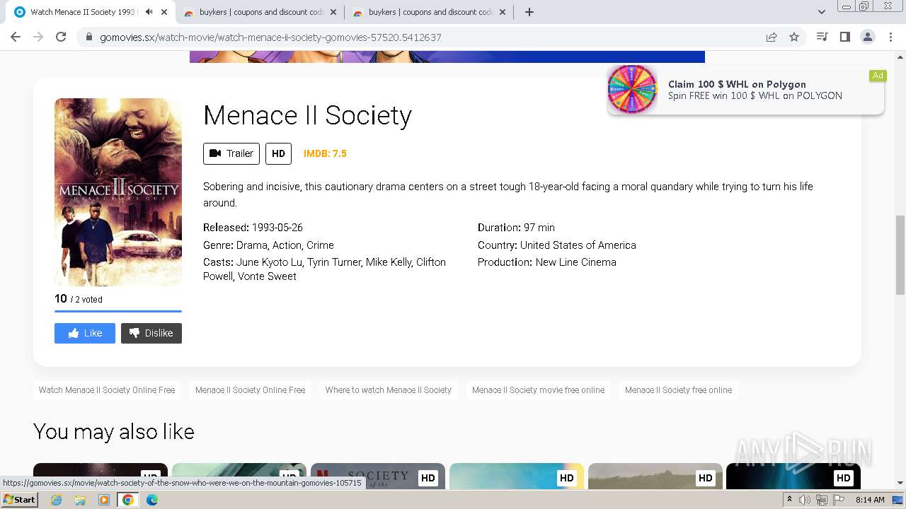The image size is (906, 509).
Task: Open cast member Mike Kelly
Action: click(389, 262)
